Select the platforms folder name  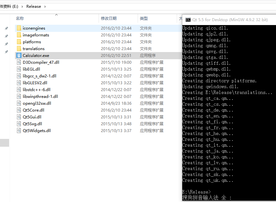click(32, 42)
